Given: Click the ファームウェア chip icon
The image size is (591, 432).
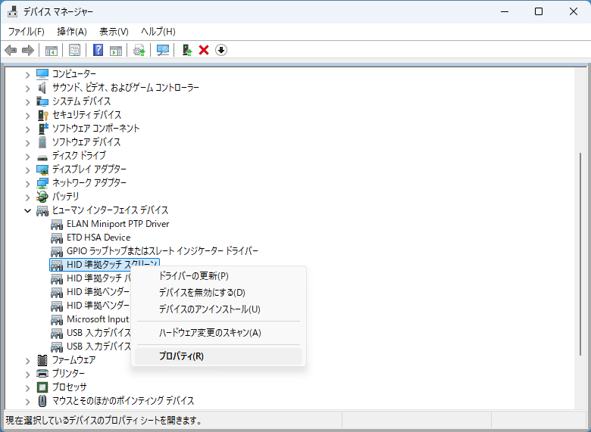Looking at the screenshot, I should click(42, 360).
